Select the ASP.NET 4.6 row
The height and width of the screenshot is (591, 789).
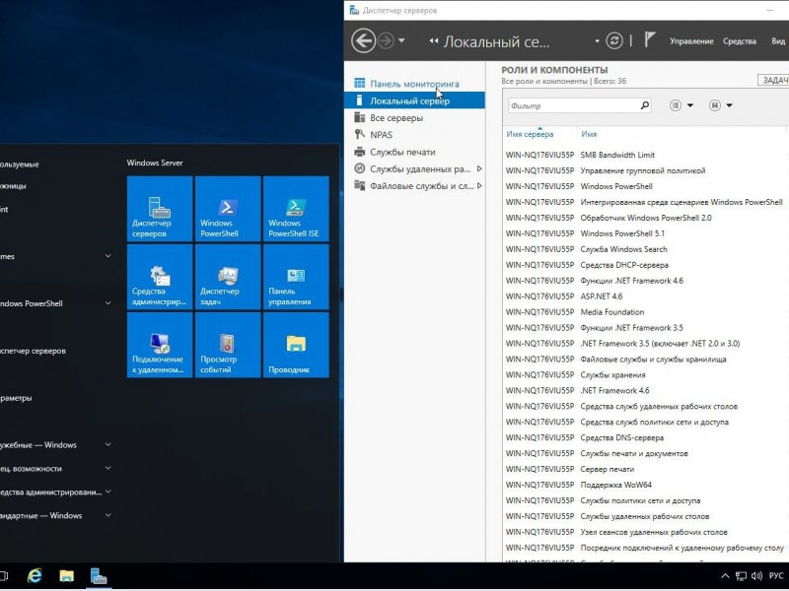(x=645, y=296)
